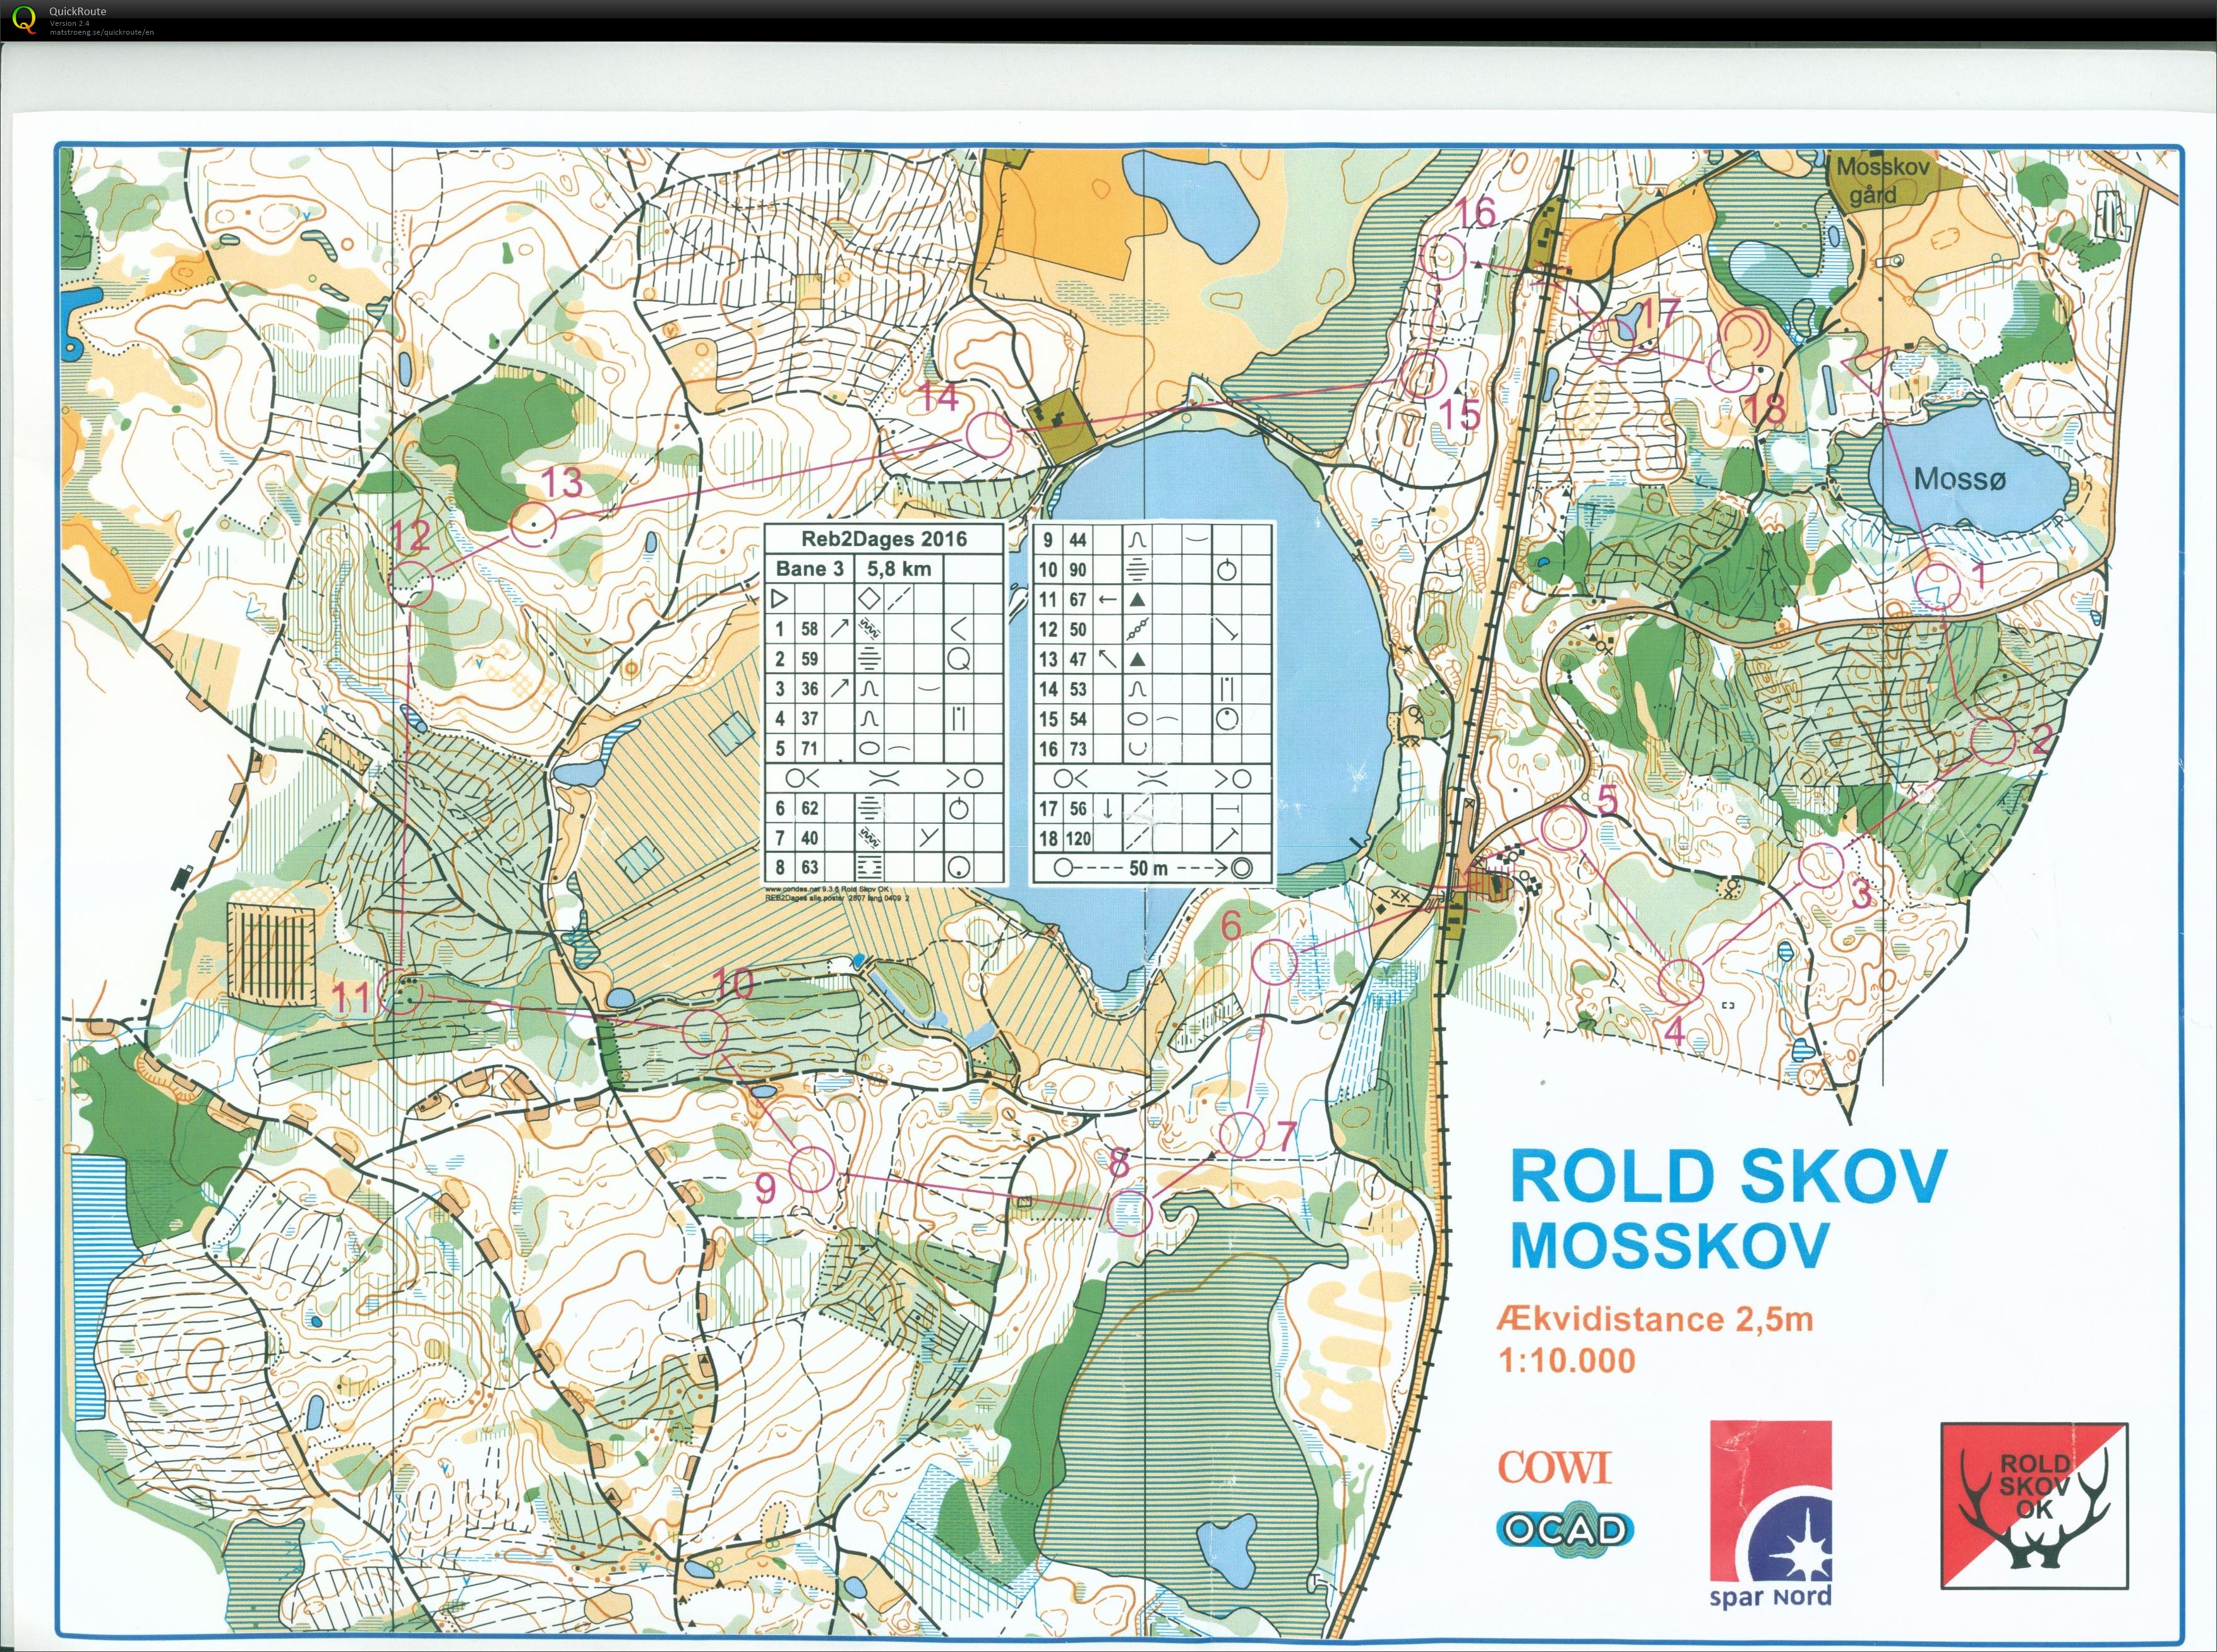
Task: Click control circle 9 on the map
Action: (x=812, y=1169)
